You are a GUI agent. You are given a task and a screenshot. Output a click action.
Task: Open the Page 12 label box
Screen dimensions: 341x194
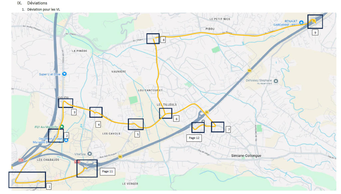194,138
